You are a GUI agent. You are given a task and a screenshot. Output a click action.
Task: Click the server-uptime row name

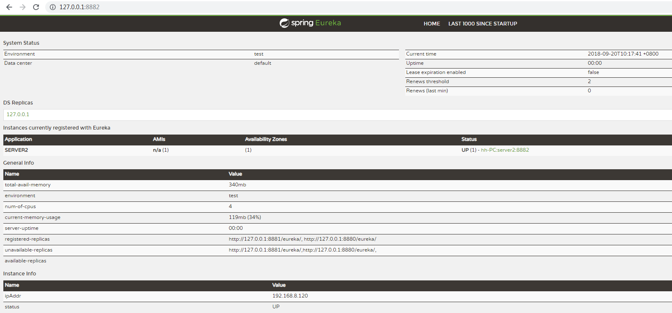click(x=21, y=228)
